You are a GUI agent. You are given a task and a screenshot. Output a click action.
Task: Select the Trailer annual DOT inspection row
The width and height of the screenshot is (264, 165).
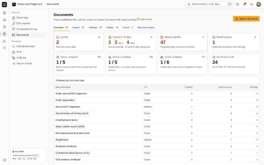pyautogui.click(x=156, y=94)
